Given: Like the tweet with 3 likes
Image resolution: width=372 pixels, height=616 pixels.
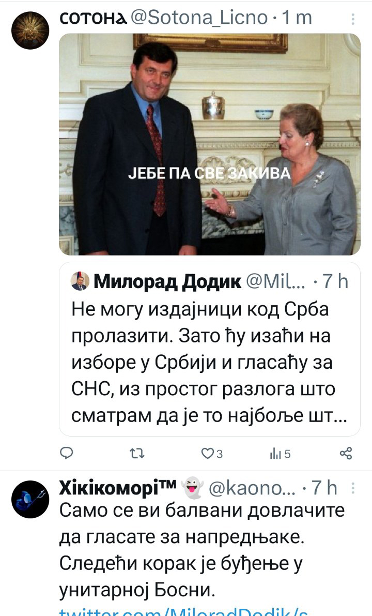Looking at the screenshot, I should [212, 454].
